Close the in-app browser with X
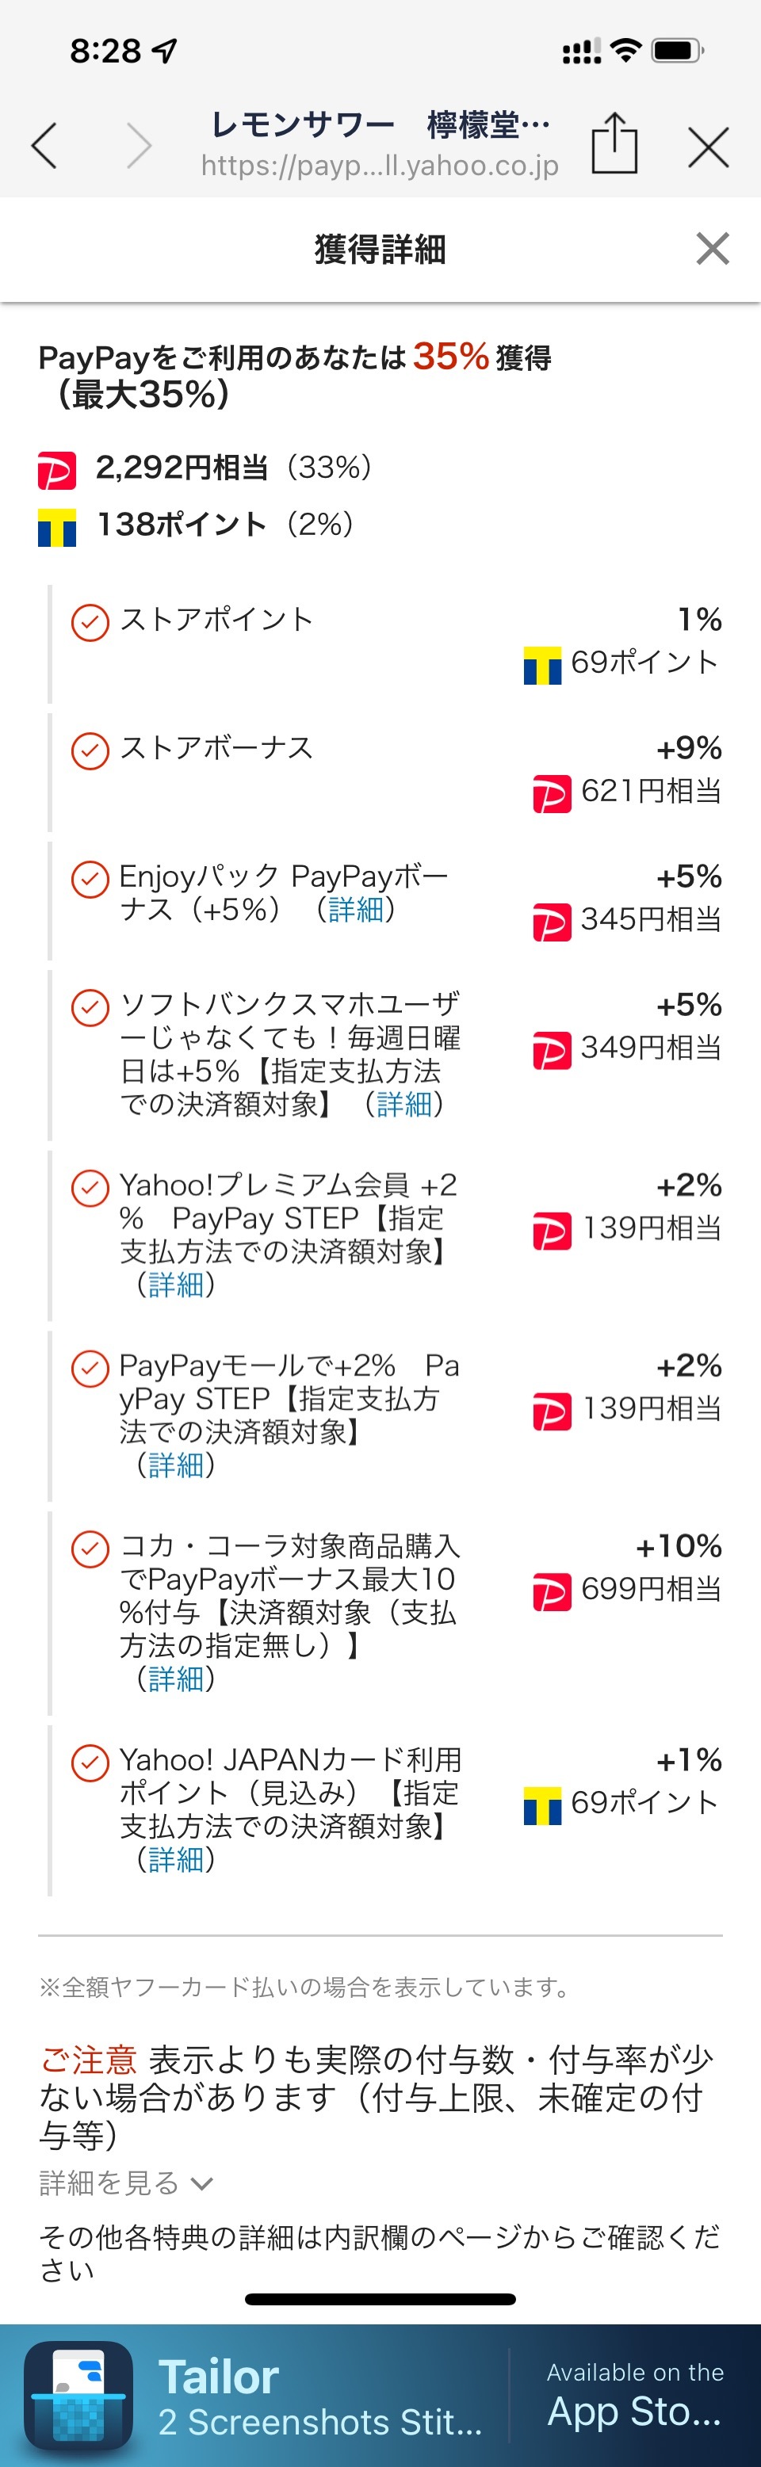 pyautogui.click(x=709, y=147)
